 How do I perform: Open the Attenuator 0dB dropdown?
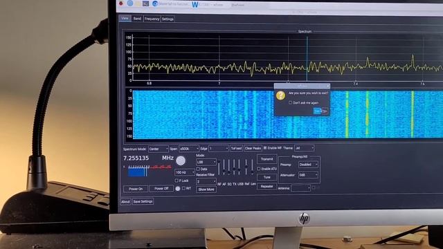coord(308,175)
